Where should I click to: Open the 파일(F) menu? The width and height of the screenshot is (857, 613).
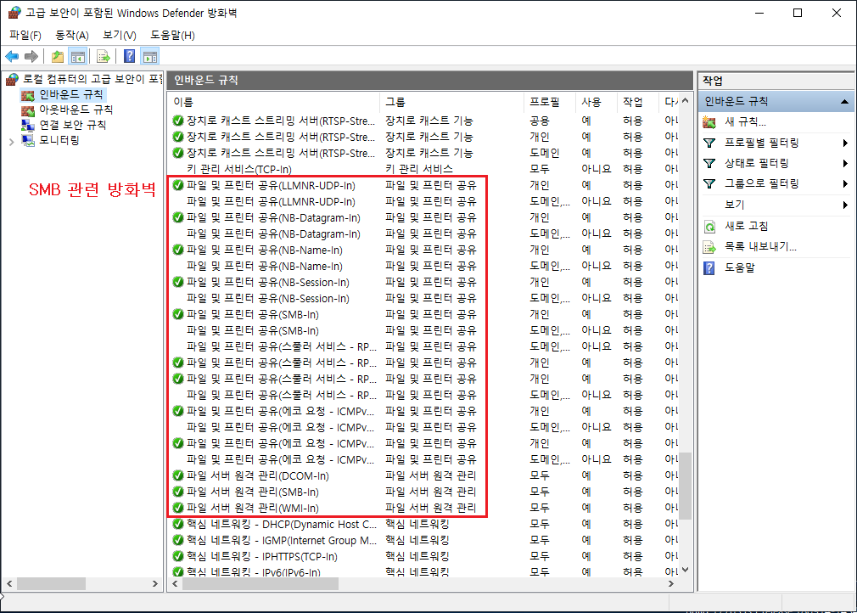coord(25,35)
